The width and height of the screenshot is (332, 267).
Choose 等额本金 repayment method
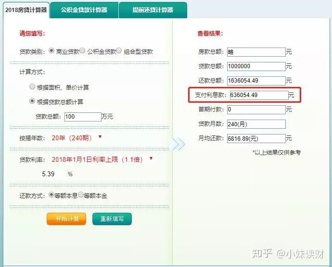tap(81, 195)
